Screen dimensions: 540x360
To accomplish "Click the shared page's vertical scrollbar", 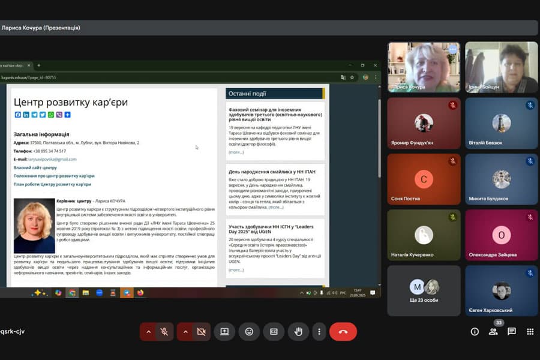I will tap(380, 138).
